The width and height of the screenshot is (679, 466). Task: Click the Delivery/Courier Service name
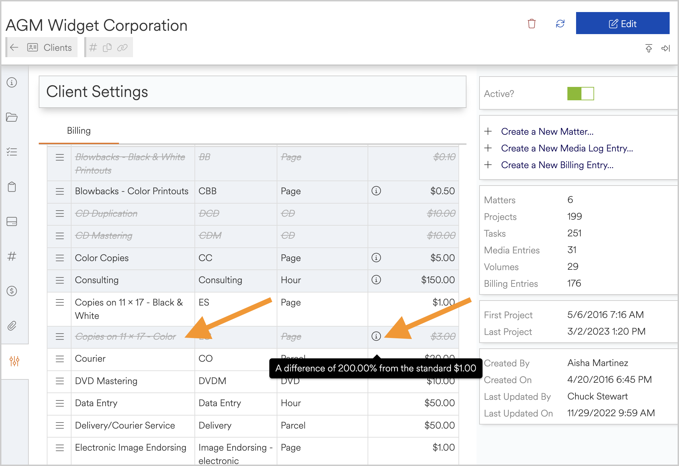click(x=125, y=425)
